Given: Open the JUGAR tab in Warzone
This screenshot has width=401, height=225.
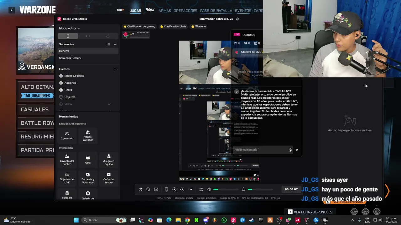Looking at the screenshot, I should [x=136, y=11].
